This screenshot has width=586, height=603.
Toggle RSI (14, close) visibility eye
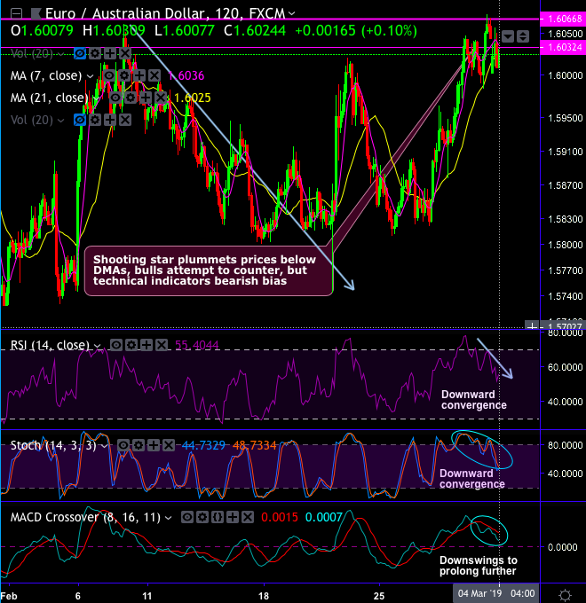[x=116, y=345]
